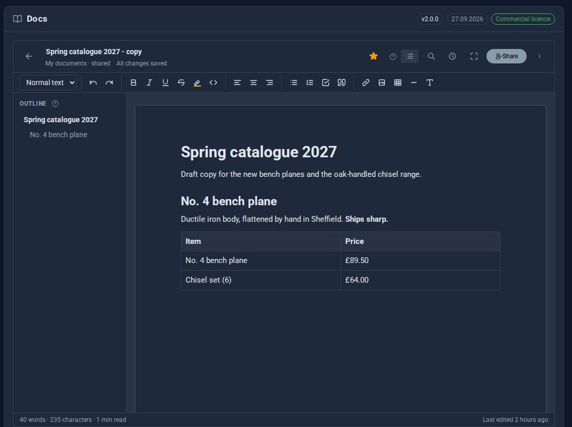Viewport: 572px width, 427px height.
Task: Go back using the left arrow
Action: point(29,56)
